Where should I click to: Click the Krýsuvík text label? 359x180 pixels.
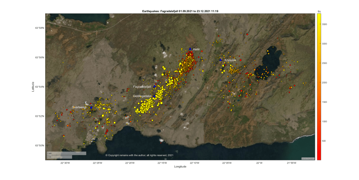[230, 60]
